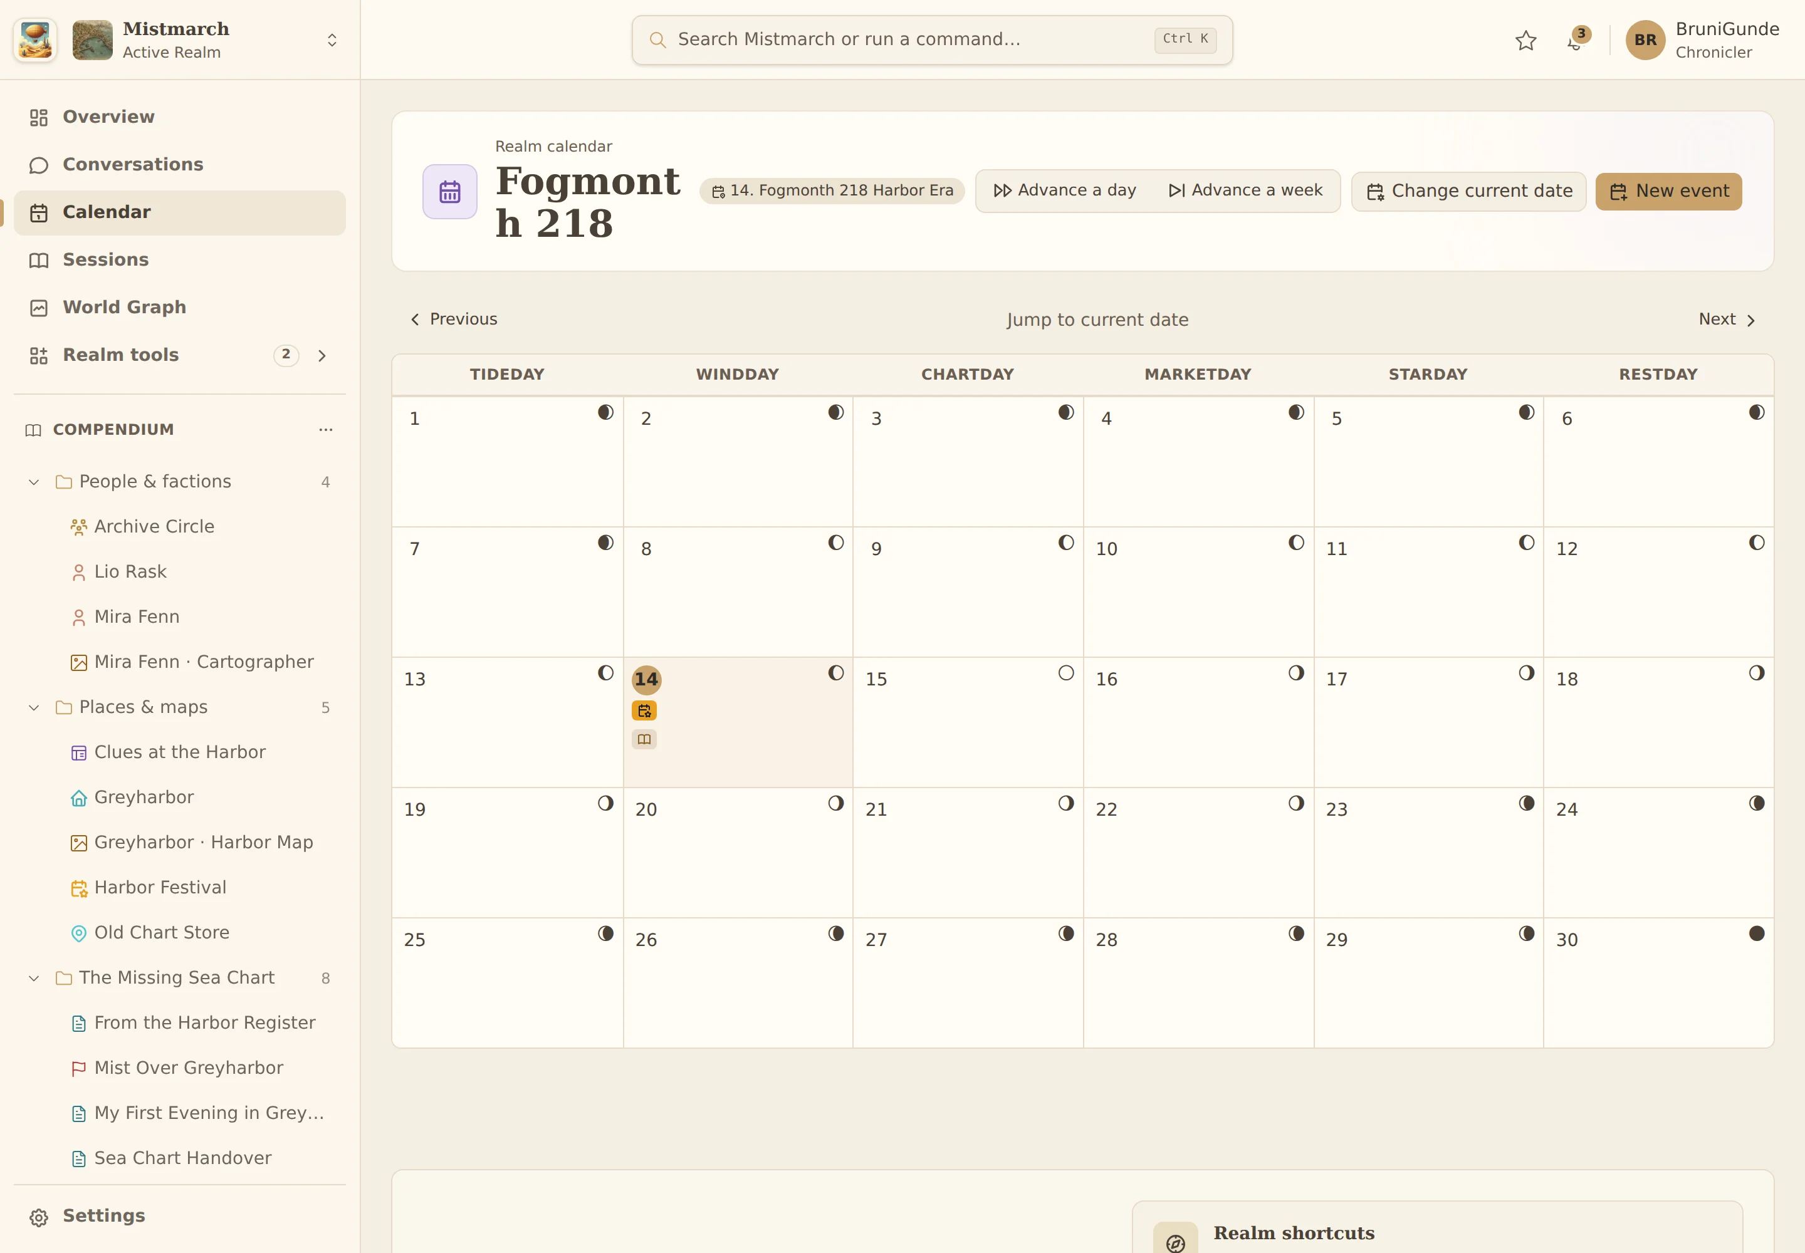Open the orange event icon on day 14

(x=644, y=710)
